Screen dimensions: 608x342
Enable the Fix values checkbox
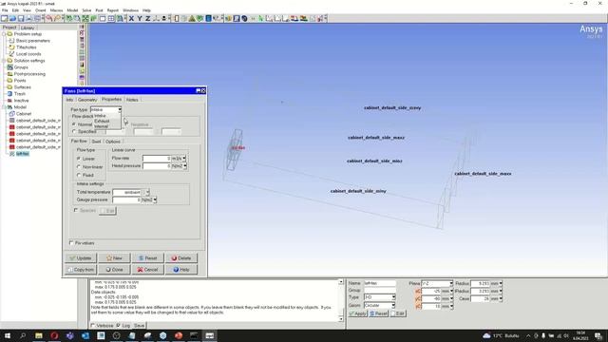pyautogui.click(x=71, y=243)
